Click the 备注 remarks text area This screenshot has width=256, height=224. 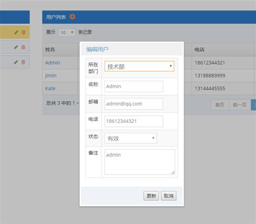click(140, 162)
